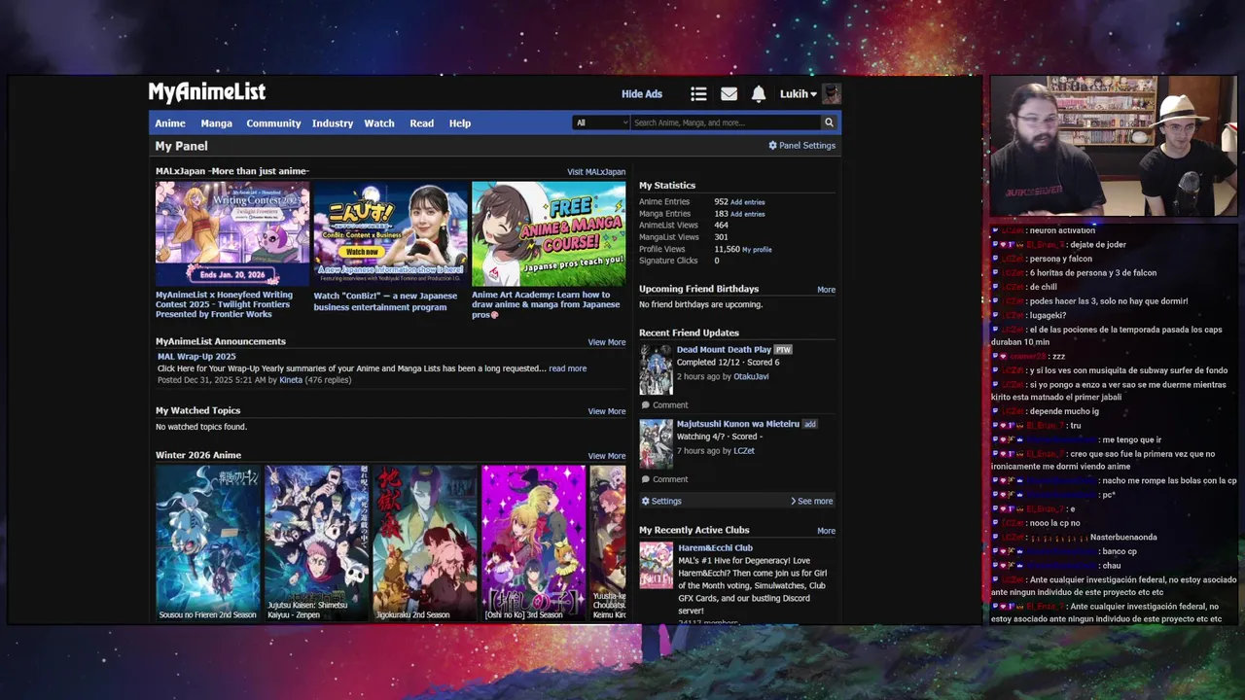Open Jigokuraku 2nd Season poster
1245x700 pixels.
425,542
